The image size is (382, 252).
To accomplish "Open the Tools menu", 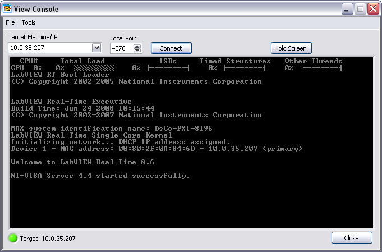I will 29,22.
